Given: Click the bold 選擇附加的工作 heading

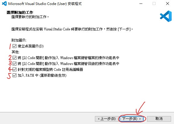Looking at the screenshot, I should 20,12.
